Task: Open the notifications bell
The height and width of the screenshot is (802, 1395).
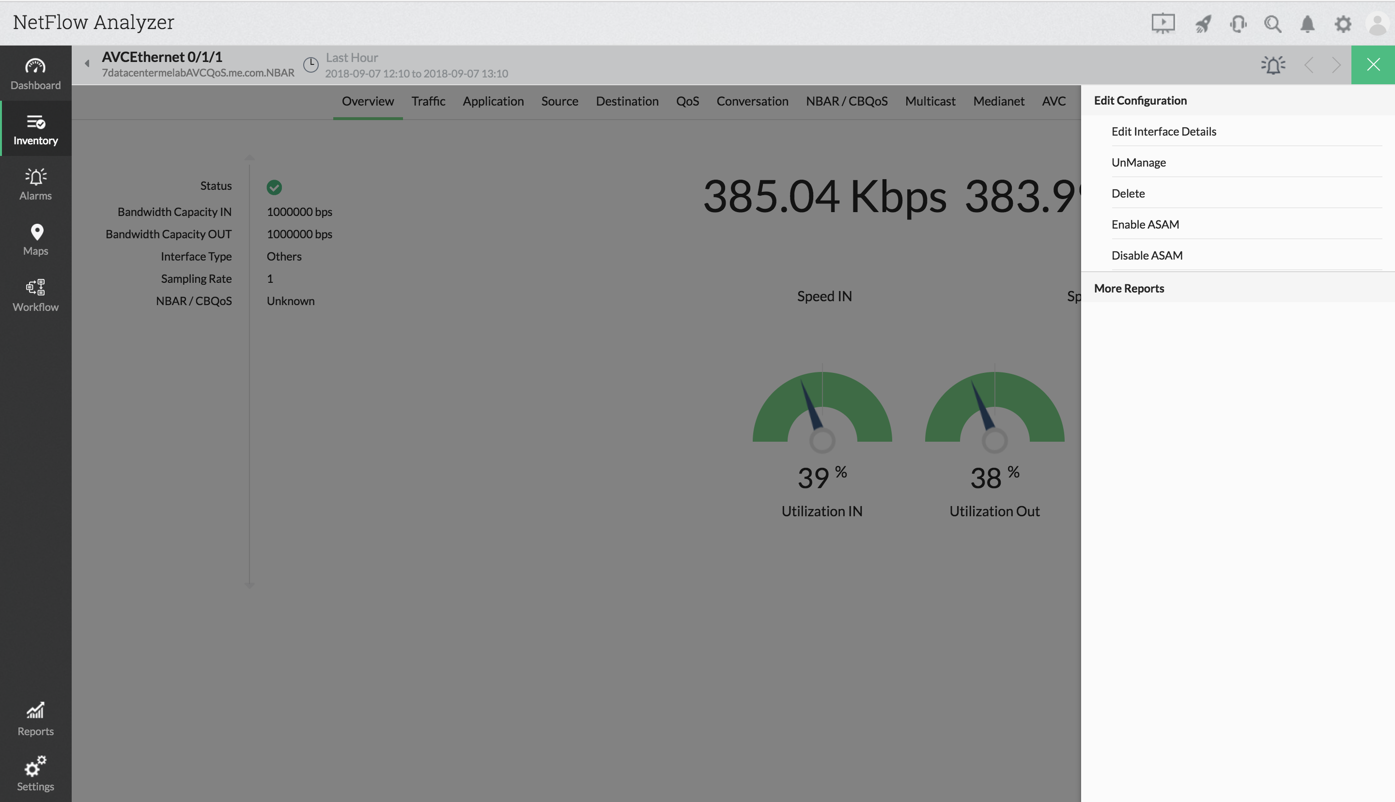Action: (x=1307, y=24)
